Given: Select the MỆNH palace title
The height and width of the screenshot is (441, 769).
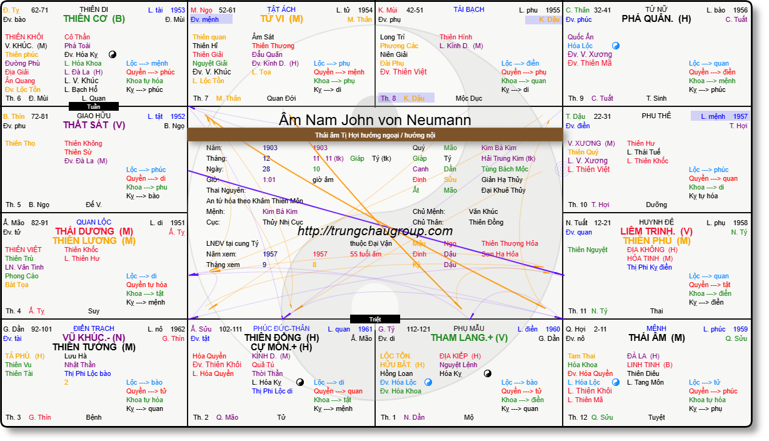Looking at the screenshot, I should point(656,328).
